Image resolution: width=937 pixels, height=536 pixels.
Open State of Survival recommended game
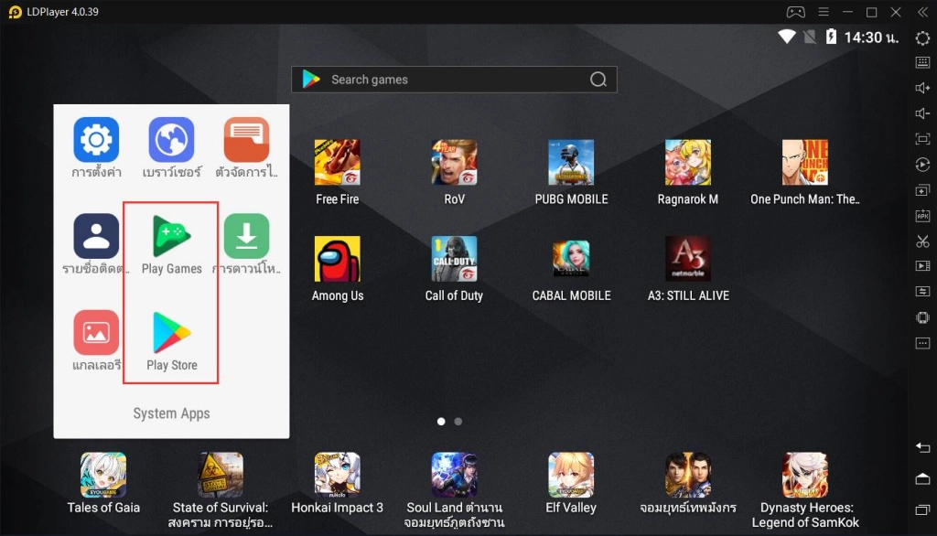221,475
